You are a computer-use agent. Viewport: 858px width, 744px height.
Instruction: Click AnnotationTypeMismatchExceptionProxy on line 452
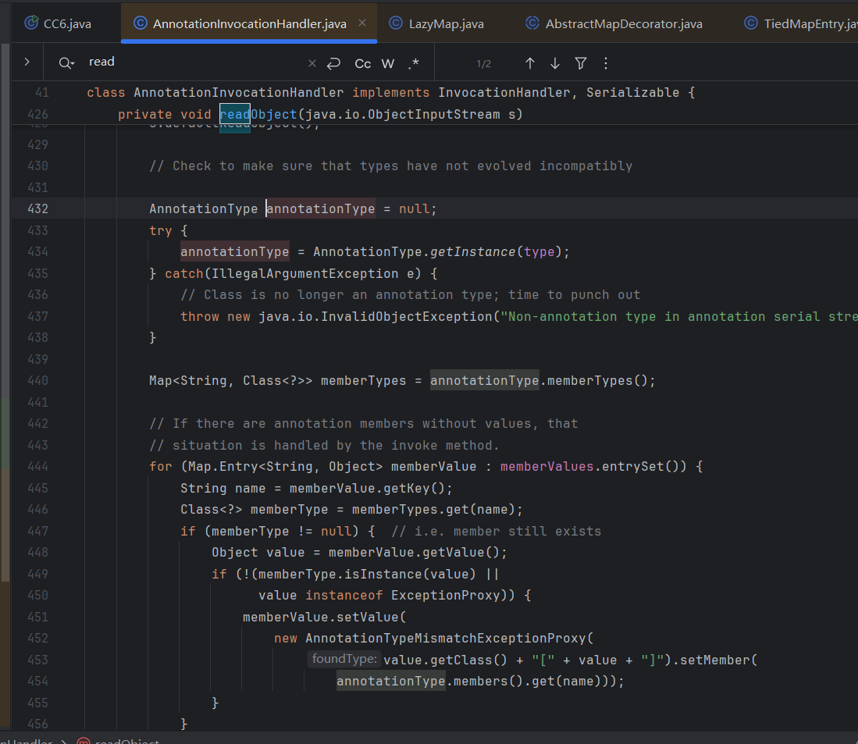(x=446, y=639)
